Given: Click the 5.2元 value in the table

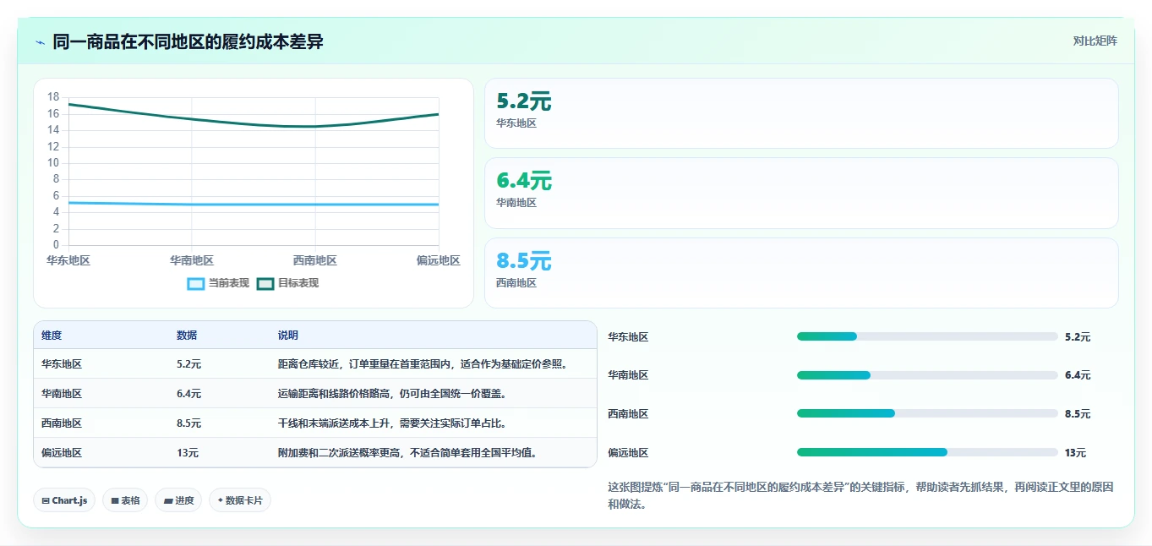Looking at the screenshot, I should 189,364.
